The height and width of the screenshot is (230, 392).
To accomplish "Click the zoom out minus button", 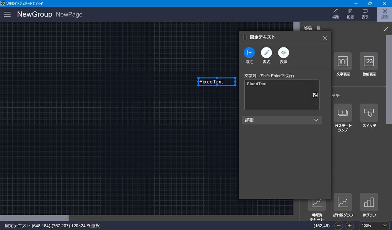I will pos(339,226).
